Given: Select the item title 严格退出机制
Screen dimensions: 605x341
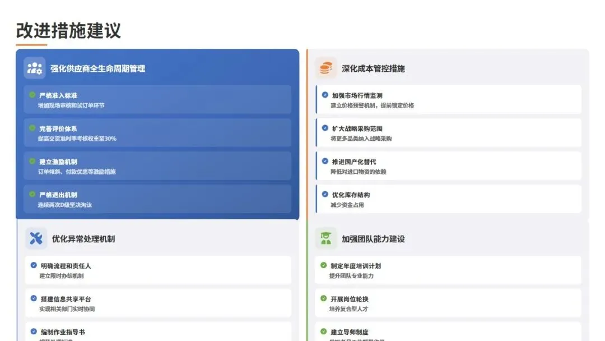Looking at the screenshot, I should pos(58,195).
